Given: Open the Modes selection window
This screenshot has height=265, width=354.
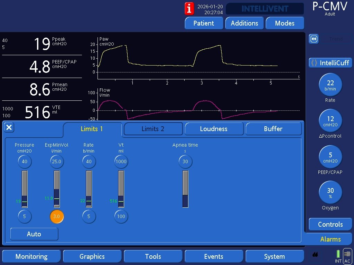Looking at the screenshot, I should (x=285, y=23).
